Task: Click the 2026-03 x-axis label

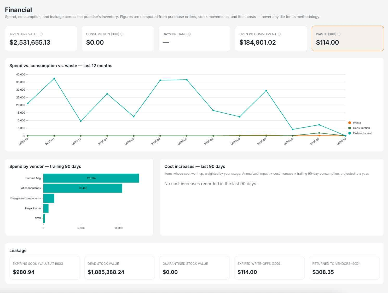Action: tap(156, 141)
